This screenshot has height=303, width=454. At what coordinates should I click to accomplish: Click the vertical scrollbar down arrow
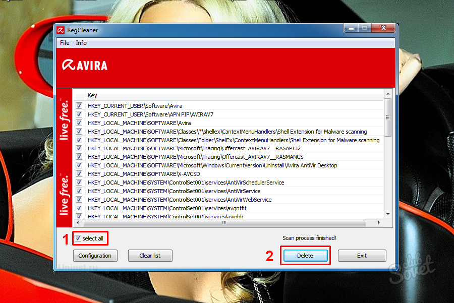[387, 214]
